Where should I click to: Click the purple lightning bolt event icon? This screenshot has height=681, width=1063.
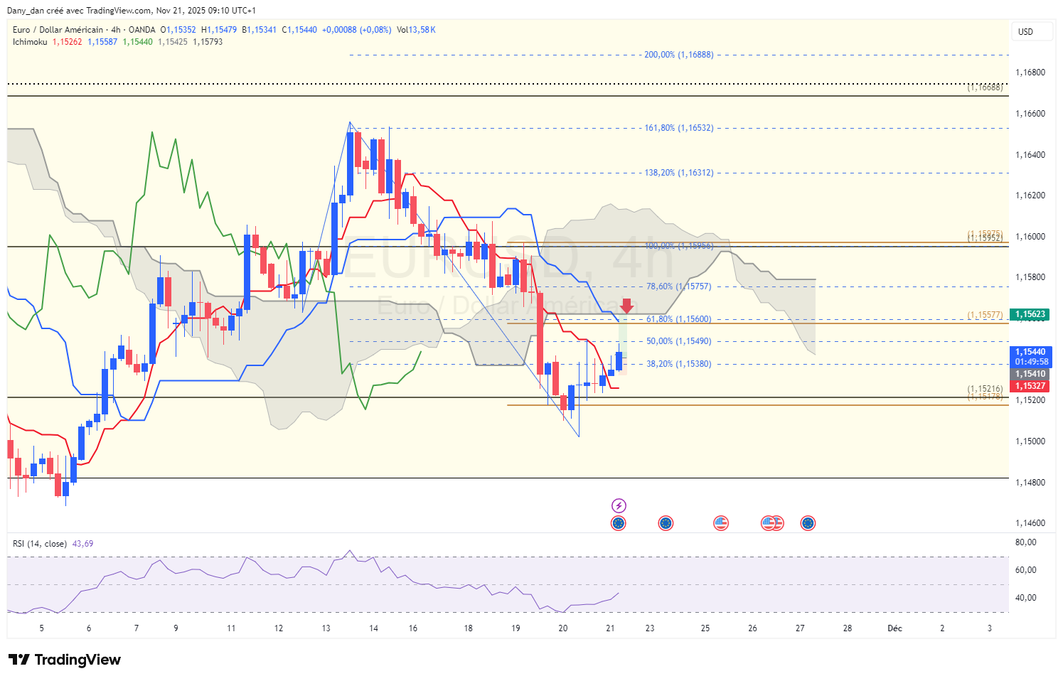click(619, 505)
